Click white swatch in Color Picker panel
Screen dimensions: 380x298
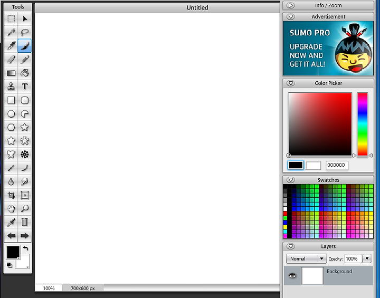coord(313,165)
